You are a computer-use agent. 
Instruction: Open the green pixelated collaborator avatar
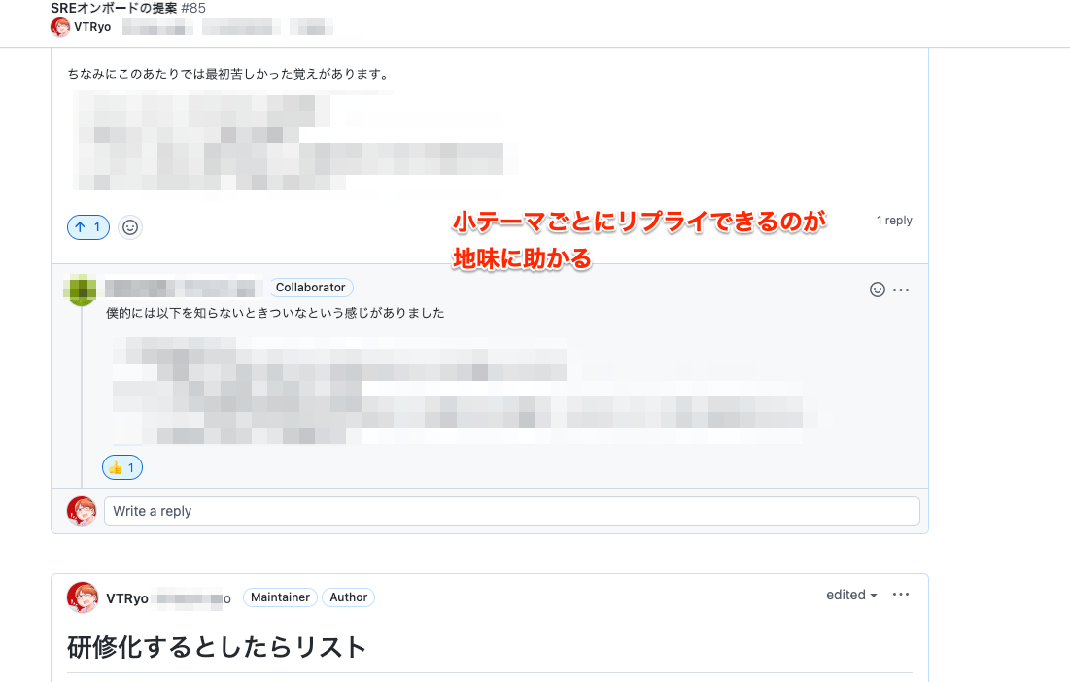(82, 290)
